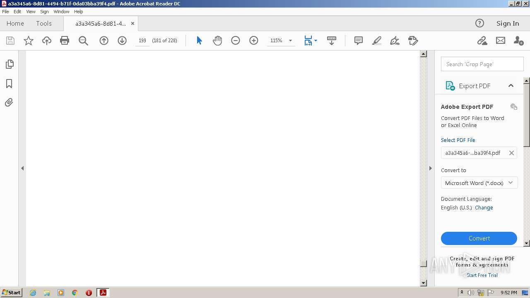Remove selected PDF file with X

511,153
